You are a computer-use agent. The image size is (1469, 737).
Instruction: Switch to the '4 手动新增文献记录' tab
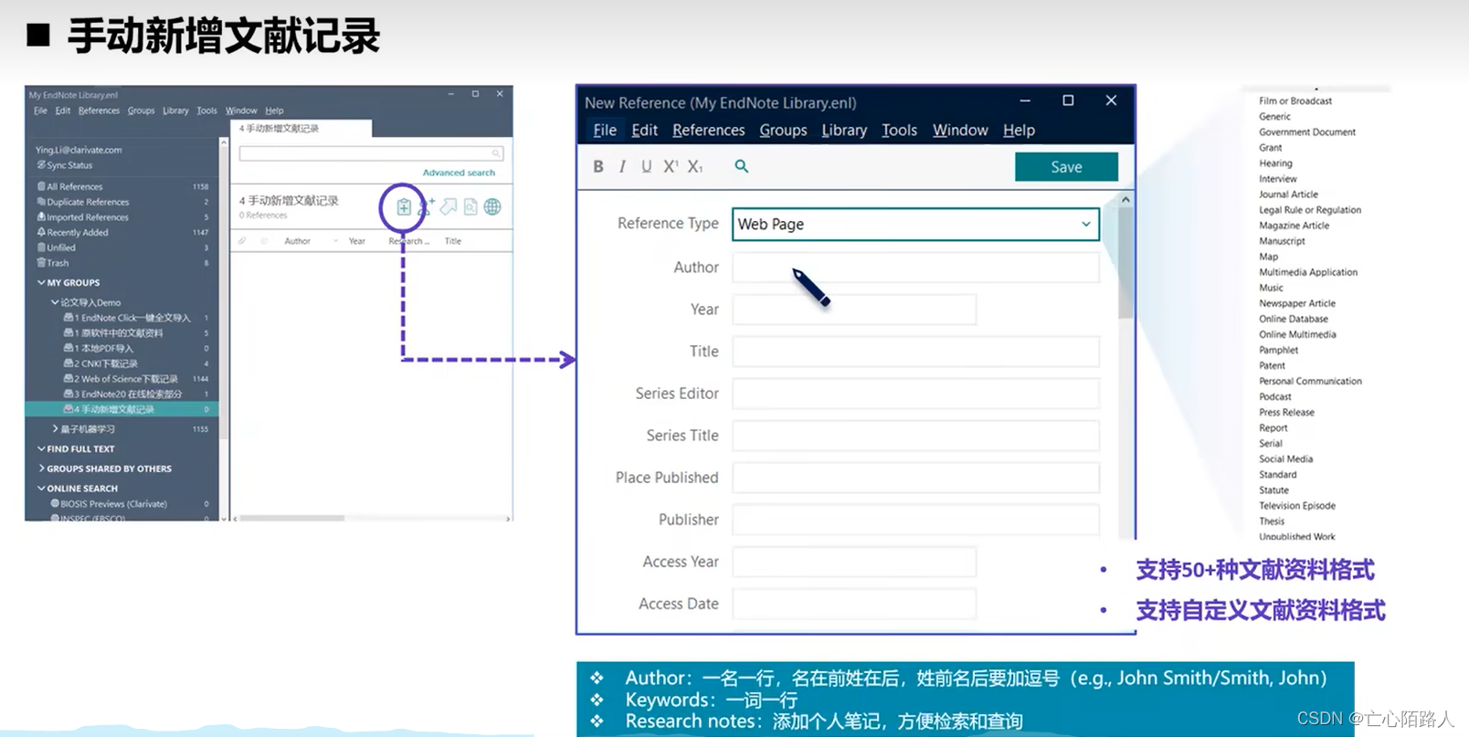coord(301,129)
